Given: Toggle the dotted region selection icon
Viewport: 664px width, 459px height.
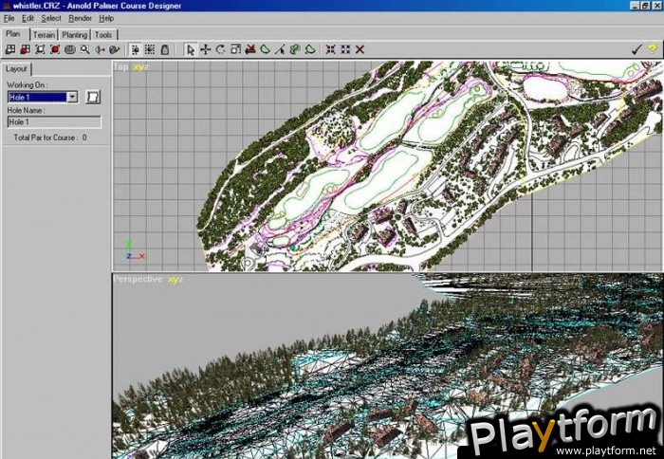Looking at the screenshot, I should coord(150,49).
